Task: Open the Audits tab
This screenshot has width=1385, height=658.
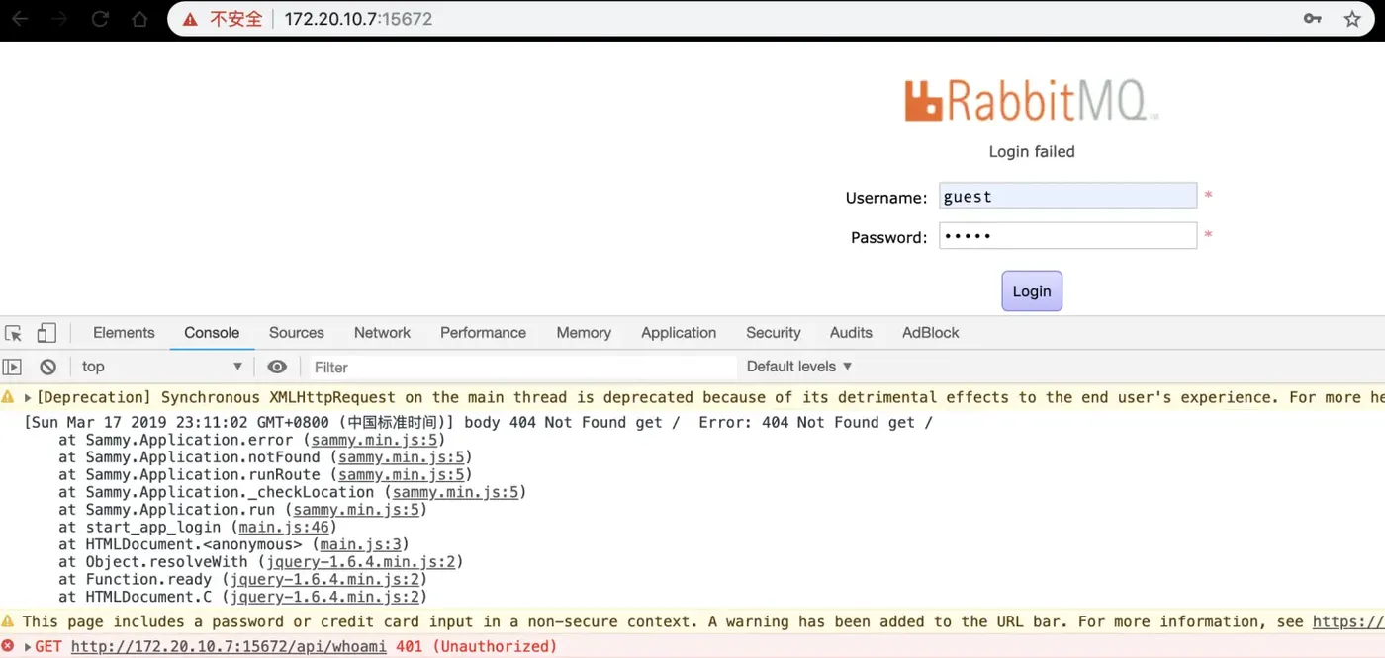Action: [851, 333]
